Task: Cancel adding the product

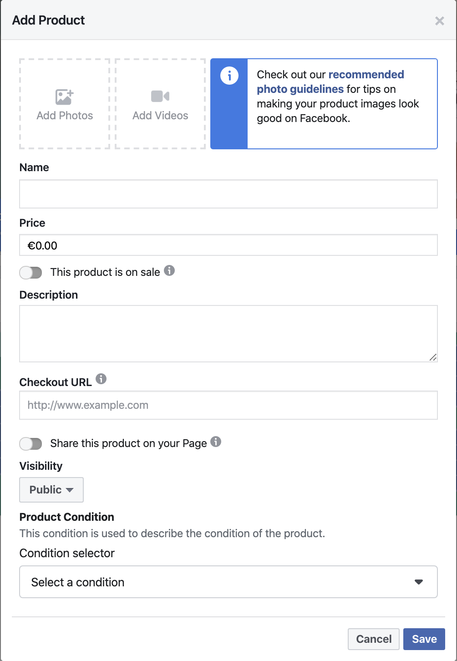Action: click(x=374, y=639)
